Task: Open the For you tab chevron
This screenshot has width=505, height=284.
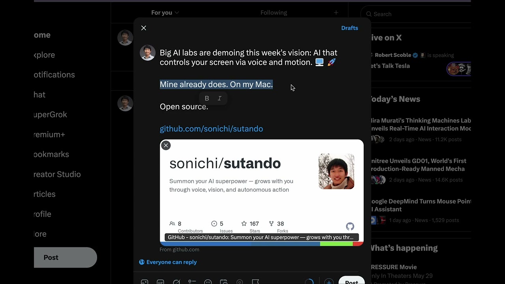Action: point(177,13)
